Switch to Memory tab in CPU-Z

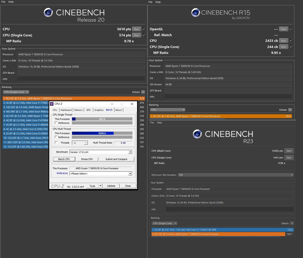pos(78,110)
